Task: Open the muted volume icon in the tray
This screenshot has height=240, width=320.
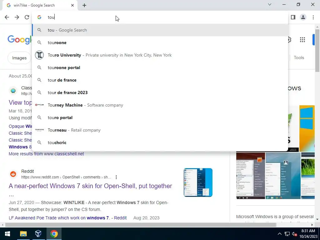Action: click(294, 234)
